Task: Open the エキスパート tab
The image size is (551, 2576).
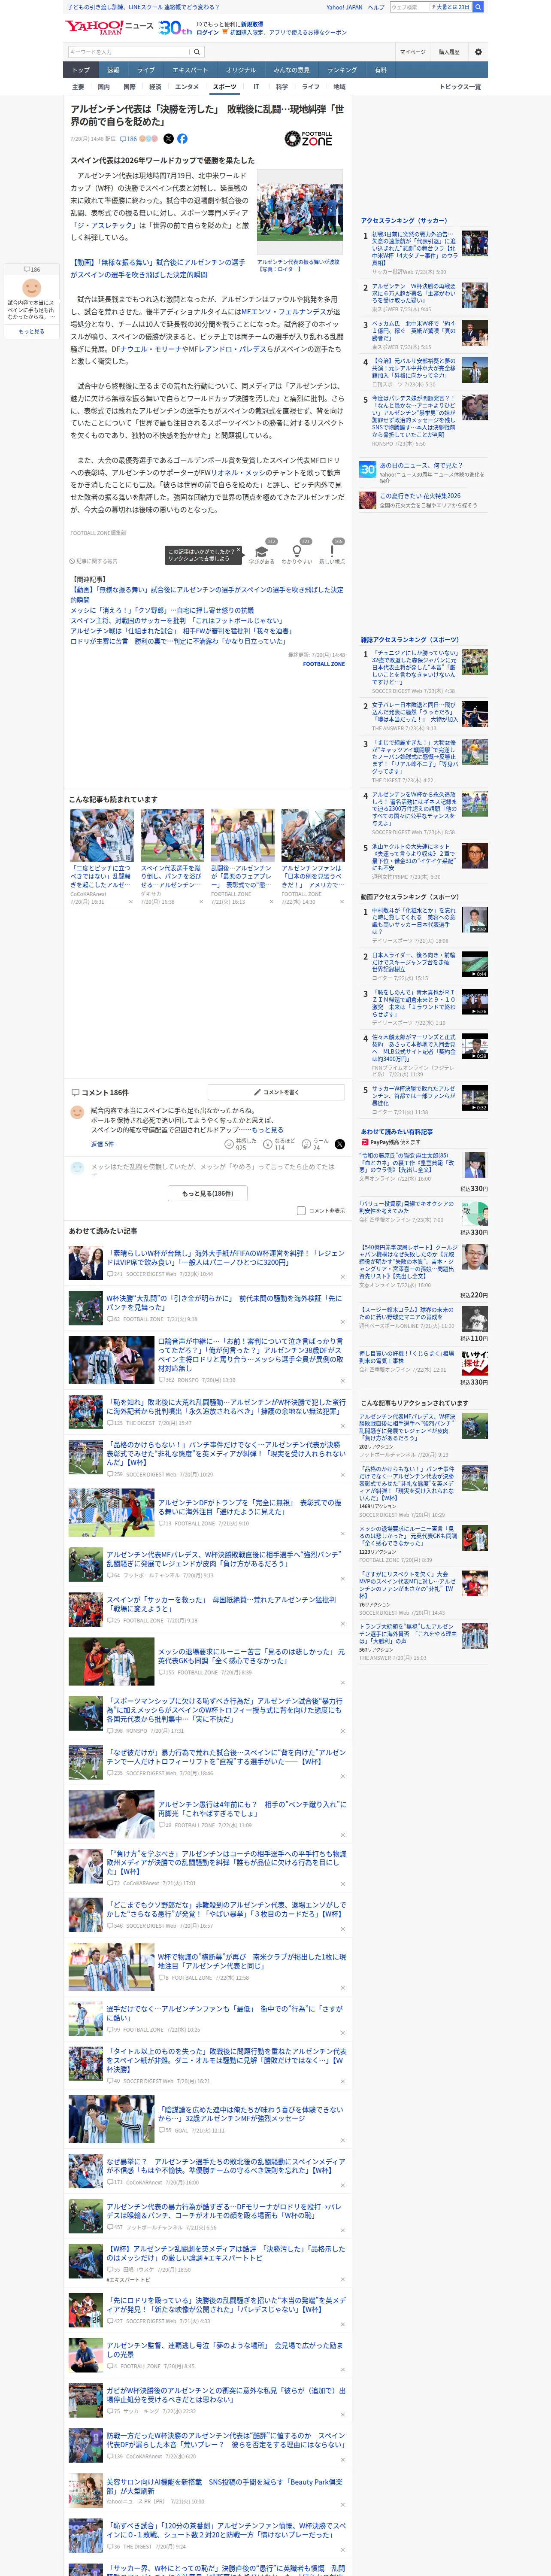Action: click(x=190, y=70)
